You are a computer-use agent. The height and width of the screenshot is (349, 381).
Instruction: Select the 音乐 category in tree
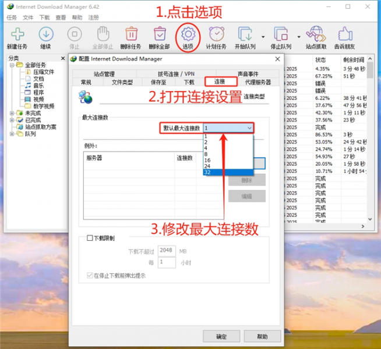[38, 86]
